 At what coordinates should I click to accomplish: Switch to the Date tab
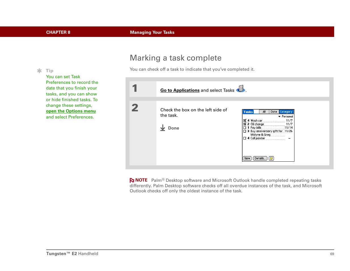point(274,112)
